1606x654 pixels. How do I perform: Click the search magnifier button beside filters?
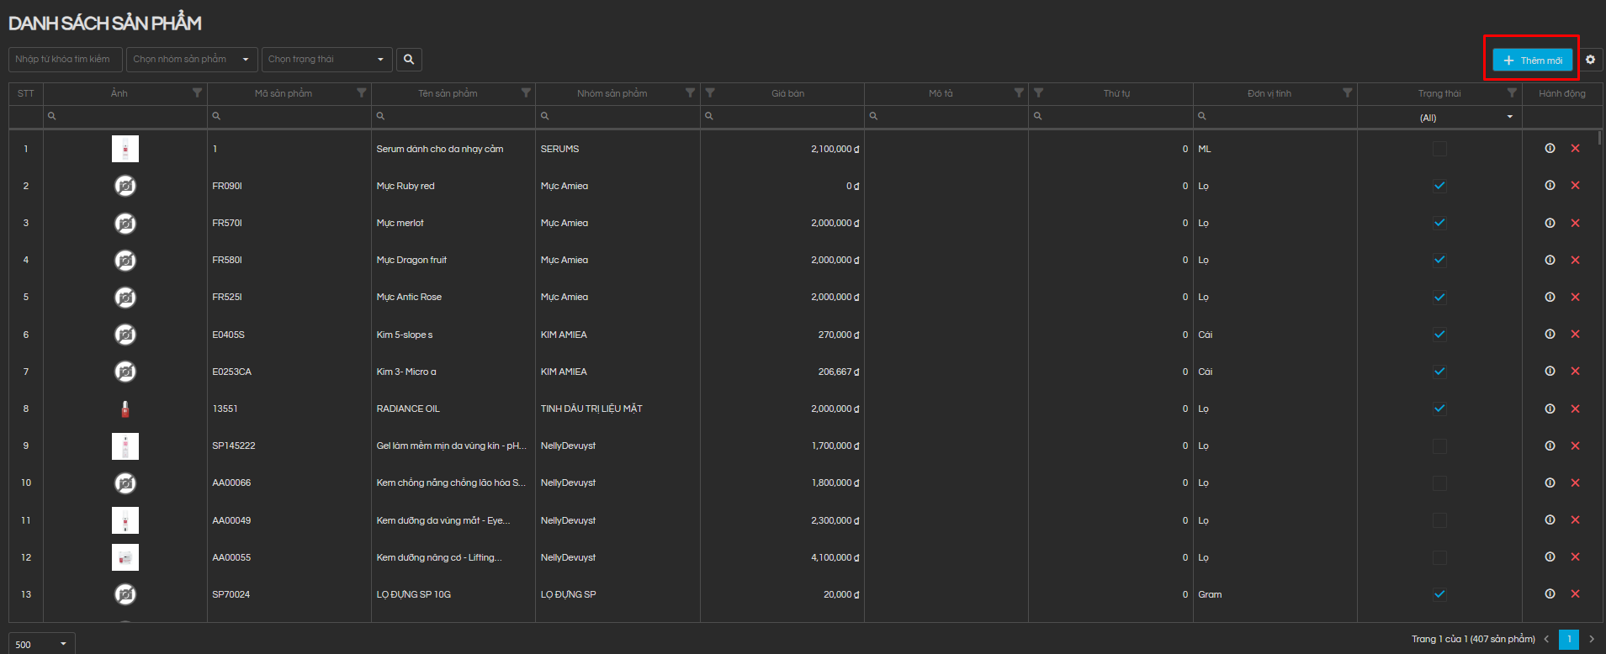tap(409, 60)
